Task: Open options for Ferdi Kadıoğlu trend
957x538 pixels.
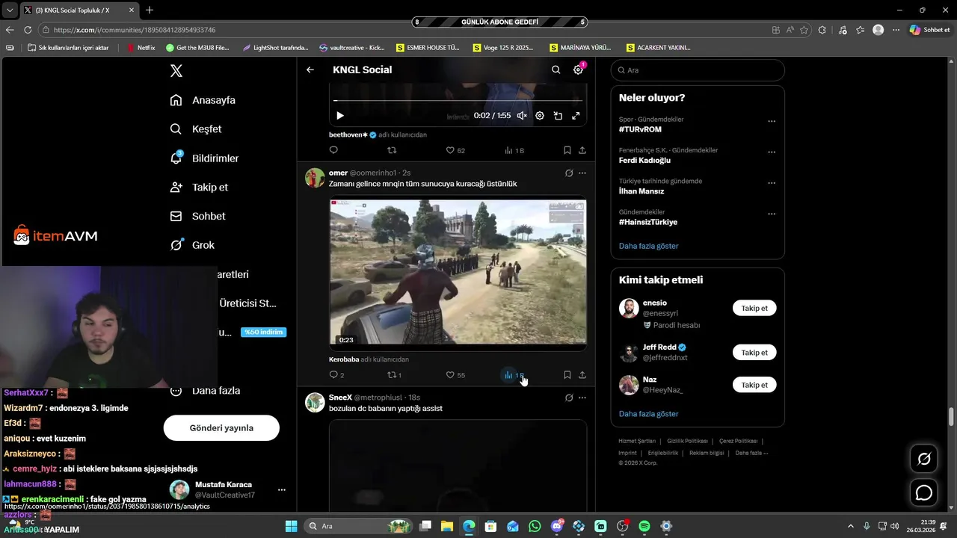Action: (x=772, y=152)
